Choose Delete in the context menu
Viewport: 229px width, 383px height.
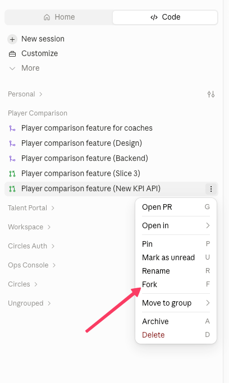[x=176, y=335]
